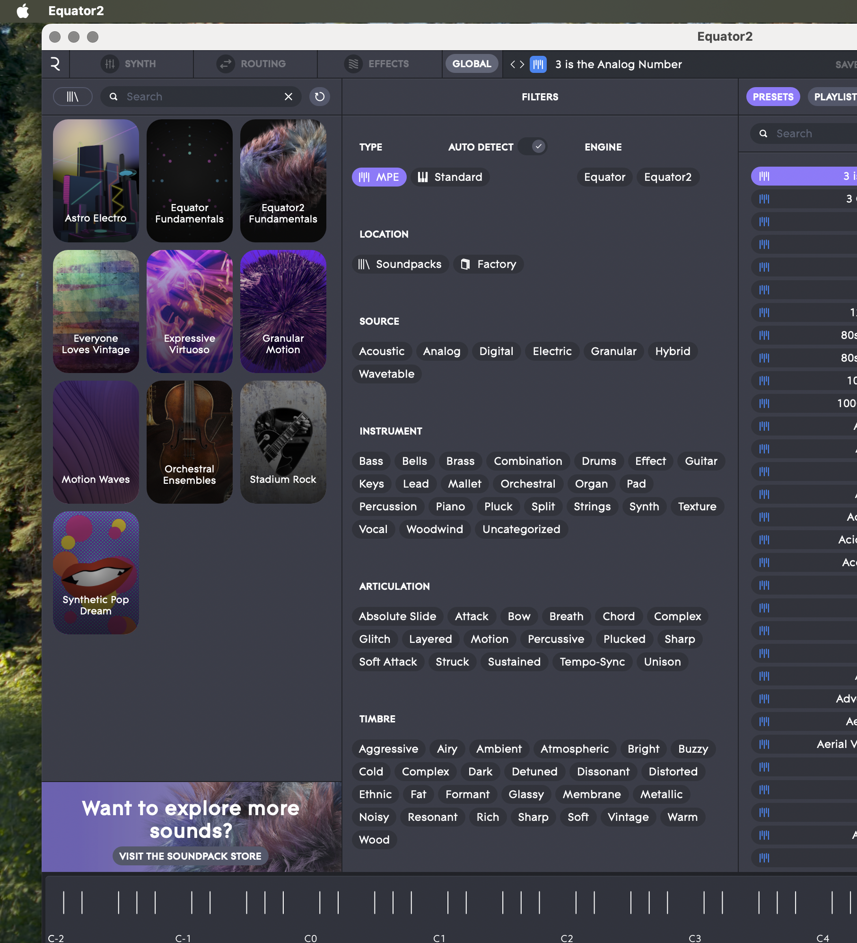
Task: Open the Motion Waves soundpack
Action: (x=96, y=442)
